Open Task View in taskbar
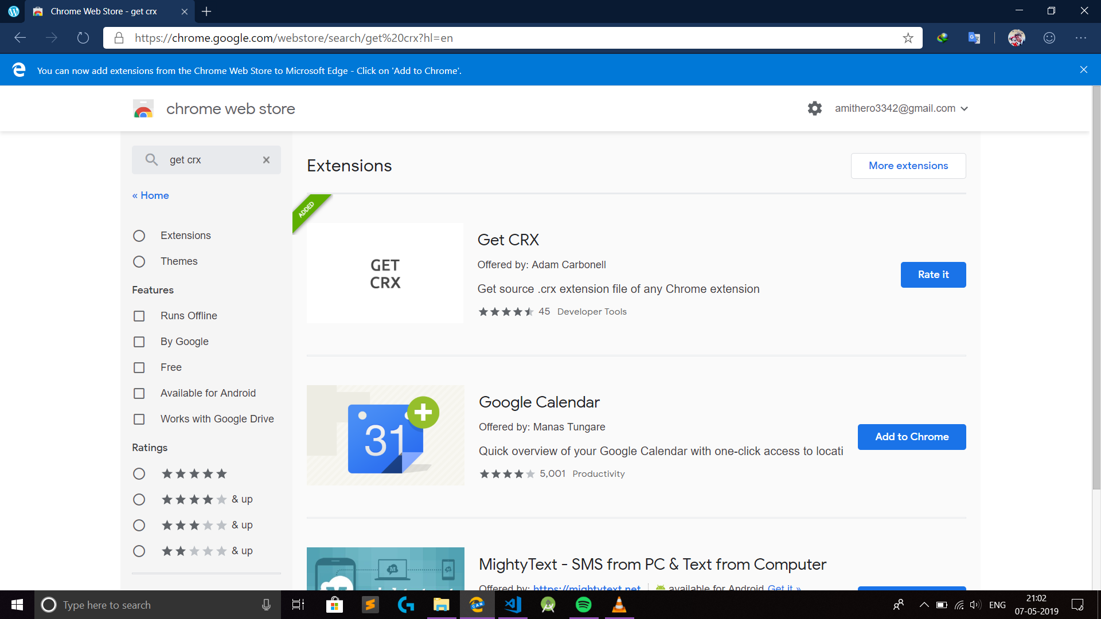The width and height of the screenshot is (1101, 619). point(298,605)
